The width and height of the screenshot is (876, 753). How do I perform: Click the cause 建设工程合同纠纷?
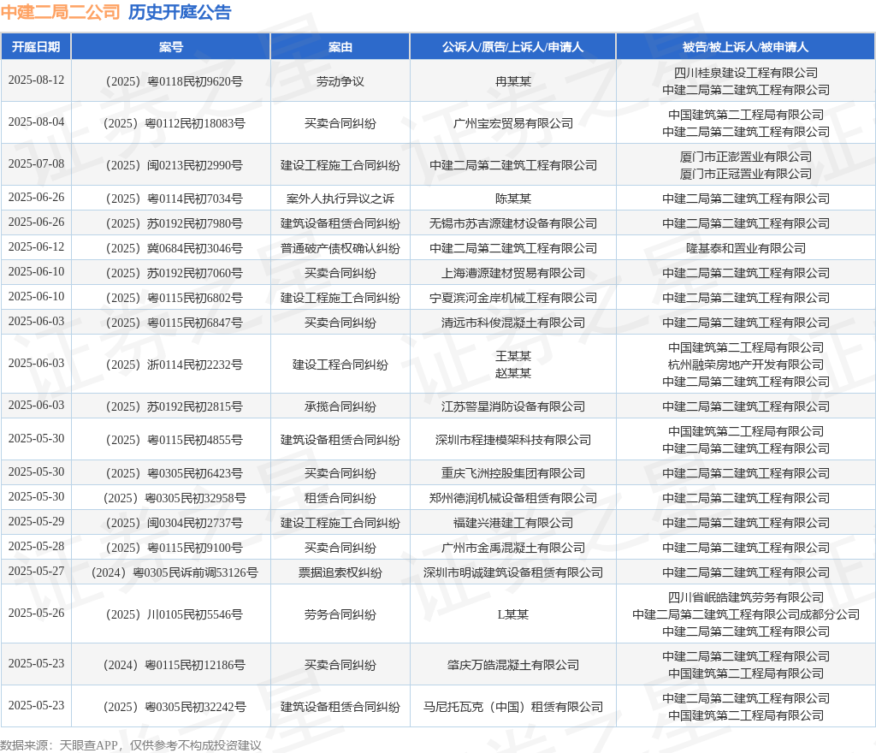click(340, 365)
